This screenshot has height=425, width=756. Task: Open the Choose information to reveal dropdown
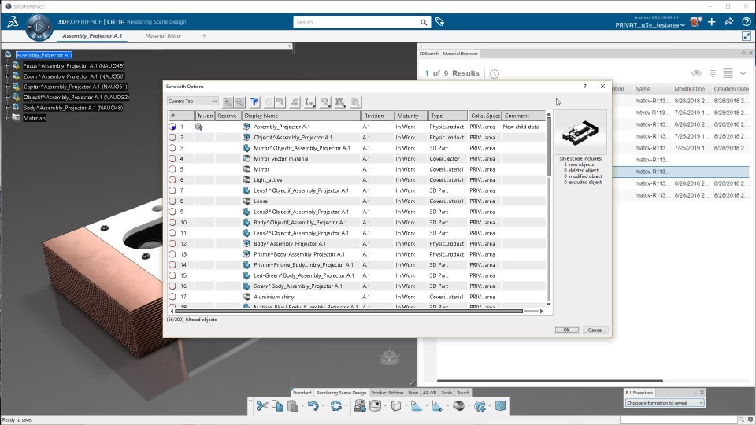(665, 403)
